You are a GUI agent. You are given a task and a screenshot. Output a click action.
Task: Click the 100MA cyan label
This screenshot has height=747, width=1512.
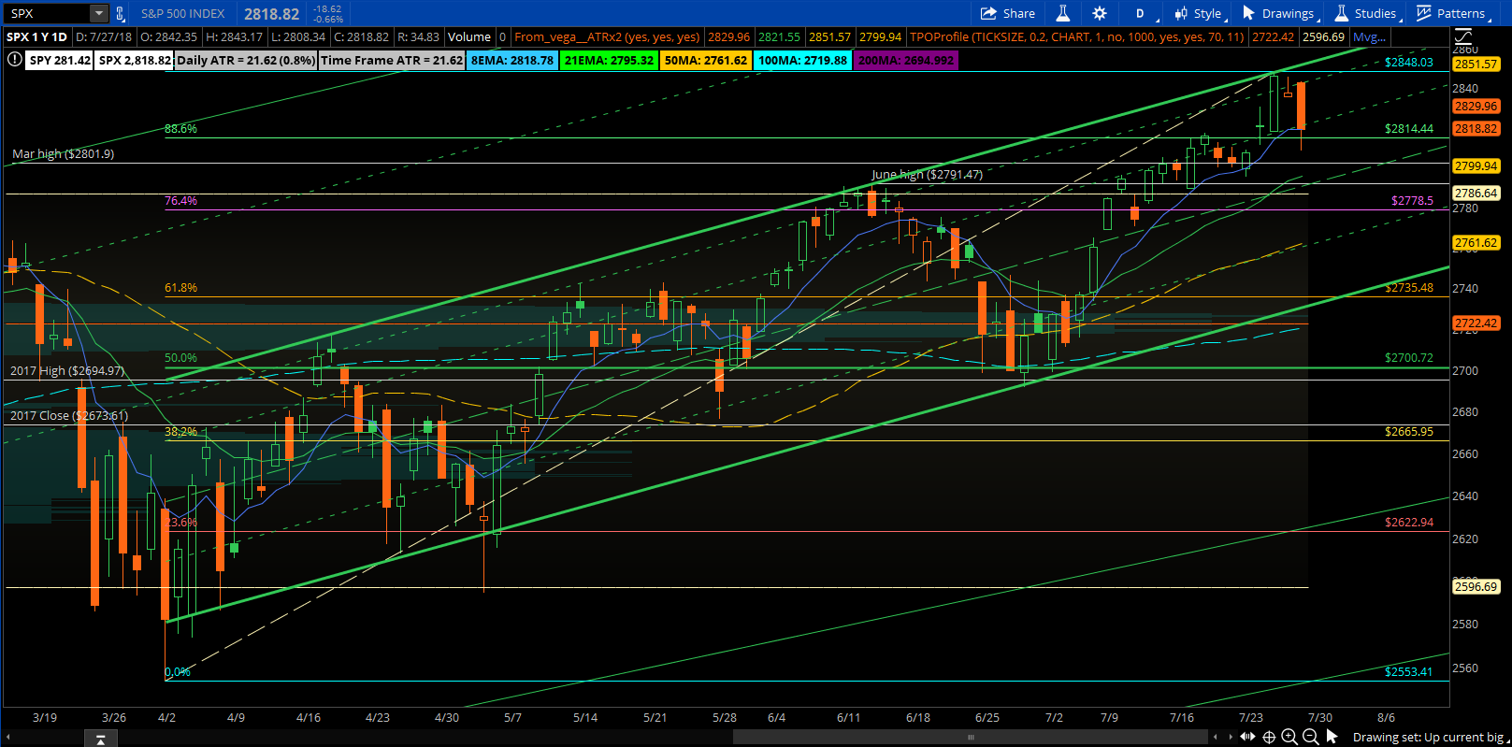(802, 60)
